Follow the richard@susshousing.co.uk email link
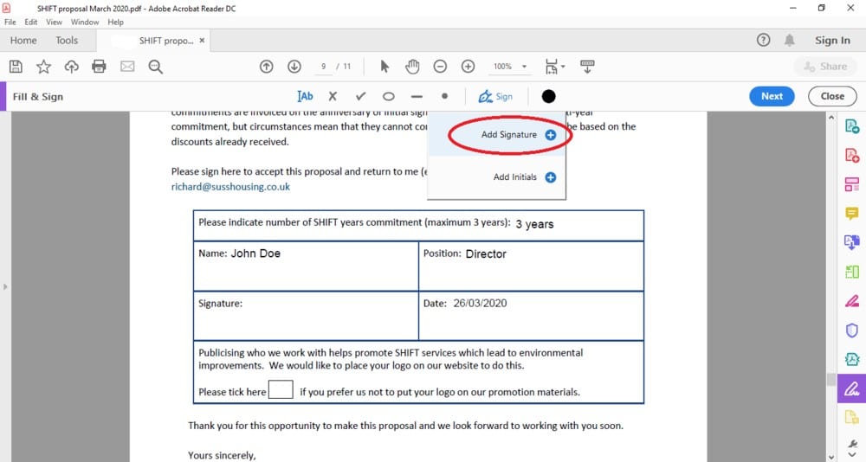 (x=230, y=187)
